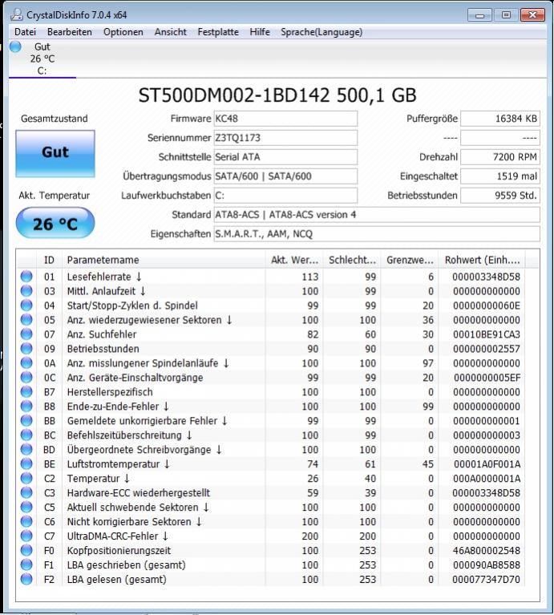Click the ID column header
Image resolution: width=554 pixels, height=615 pixels.
49,260
